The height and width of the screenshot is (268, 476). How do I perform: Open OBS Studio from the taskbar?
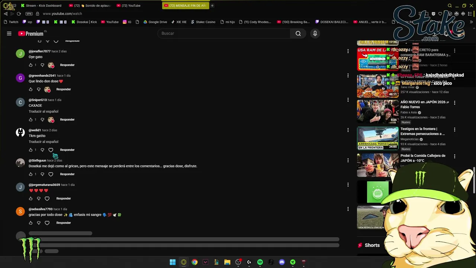pos(238,262)
